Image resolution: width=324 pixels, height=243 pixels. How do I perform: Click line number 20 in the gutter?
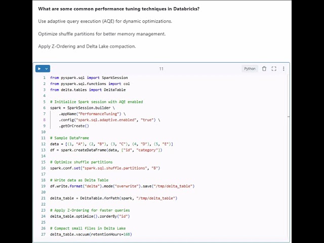(43, 192)
